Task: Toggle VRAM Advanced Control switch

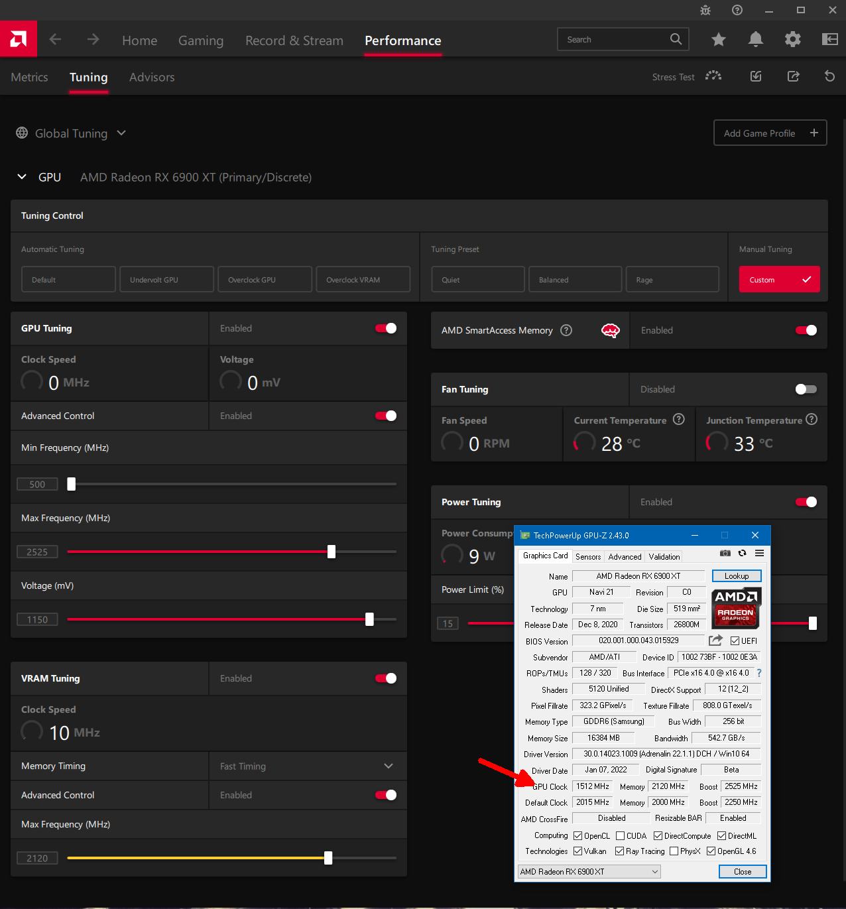Action: pos(386,795)
